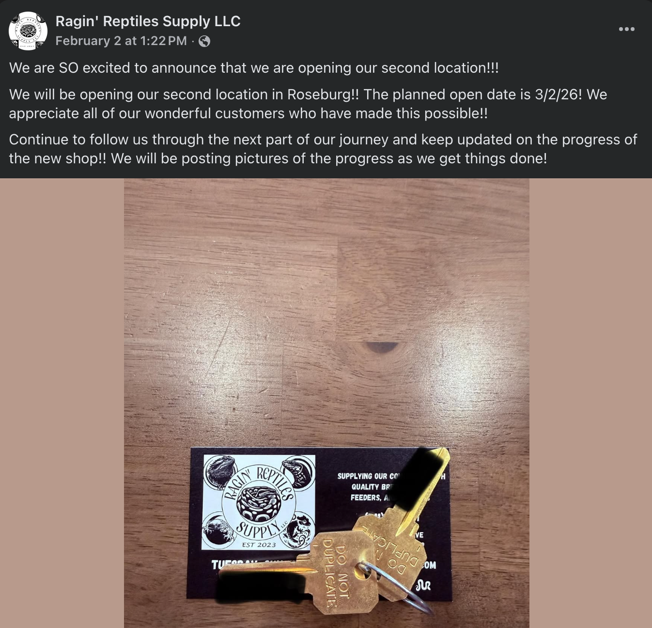Click the bearded dragon illustration on the card
Screen dimensions: 652x628
220,471
